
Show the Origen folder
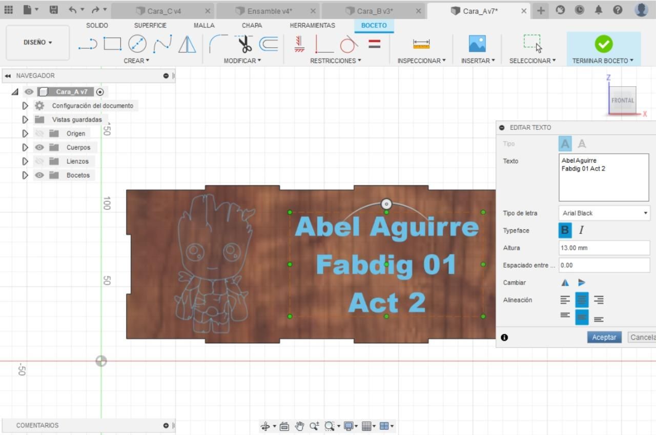(x=39, y=133)
